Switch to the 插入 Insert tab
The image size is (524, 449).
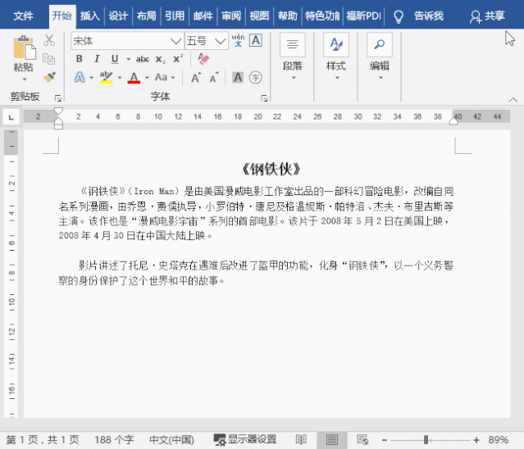click(x=89, y=16)
